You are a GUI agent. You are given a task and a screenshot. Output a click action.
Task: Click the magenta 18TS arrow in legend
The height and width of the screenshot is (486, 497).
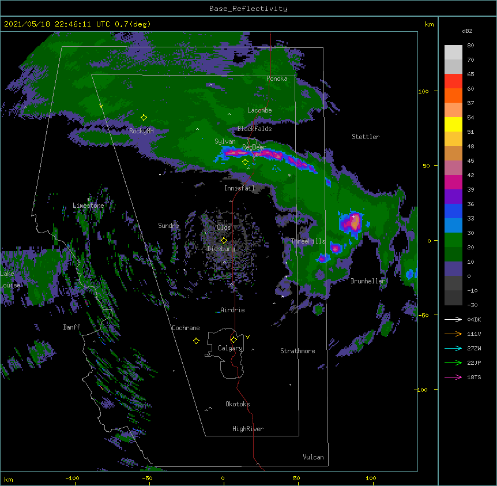coord(453,377)
